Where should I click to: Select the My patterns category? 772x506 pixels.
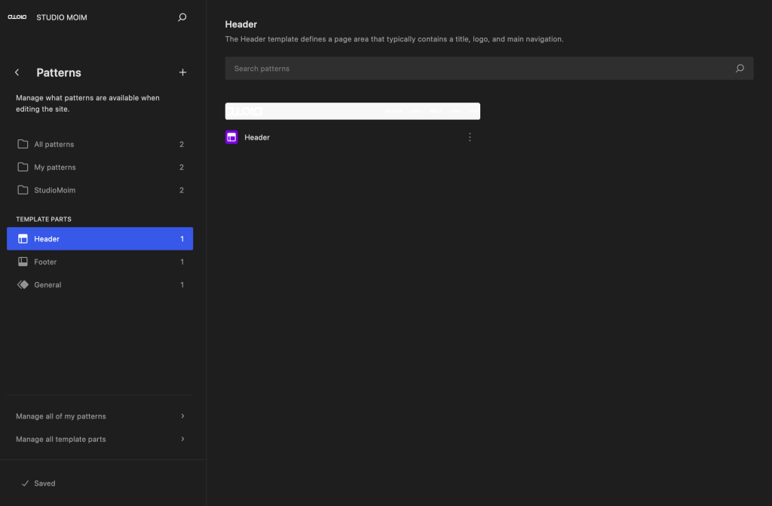(x=55, y=167)
